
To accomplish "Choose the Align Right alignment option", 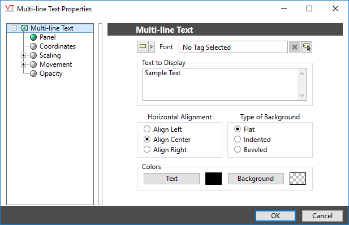I will click(x=147, y=149).
